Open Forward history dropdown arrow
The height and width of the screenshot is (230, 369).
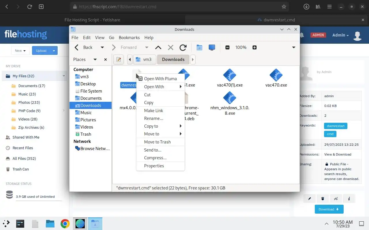tap(146, 47)
